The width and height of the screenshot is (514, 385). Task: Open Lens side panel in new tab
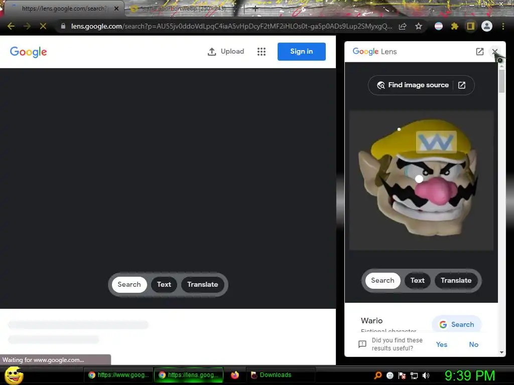(479, 52)
